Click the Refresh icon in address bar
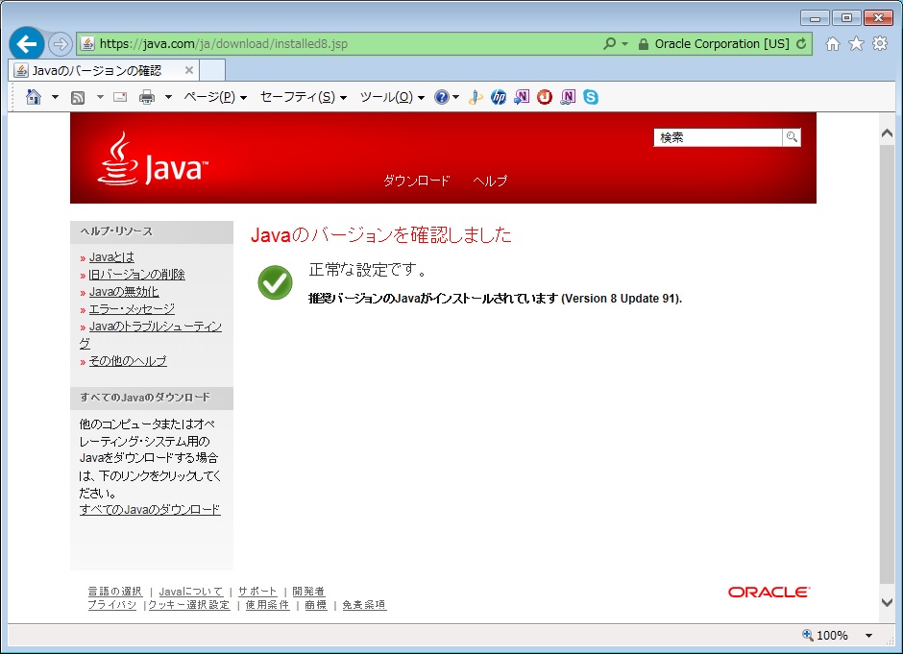The image size is (903, 654). 802,44
